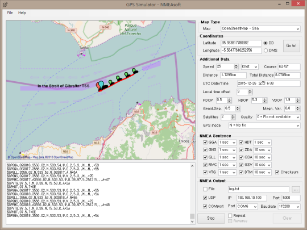Image resolution: width=307 pixels, height=230 pixels.
Task: Open the GPS mode dropdown
Action: point(264,126)
